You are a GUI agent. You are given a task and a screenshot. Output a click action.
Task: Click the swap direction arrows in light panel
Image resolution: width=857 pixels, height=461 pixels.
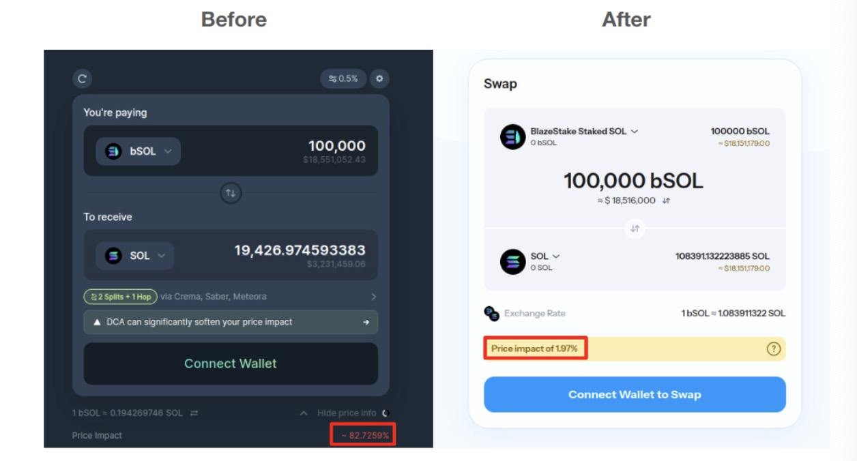pyautogui.click(x=635, y=228)
